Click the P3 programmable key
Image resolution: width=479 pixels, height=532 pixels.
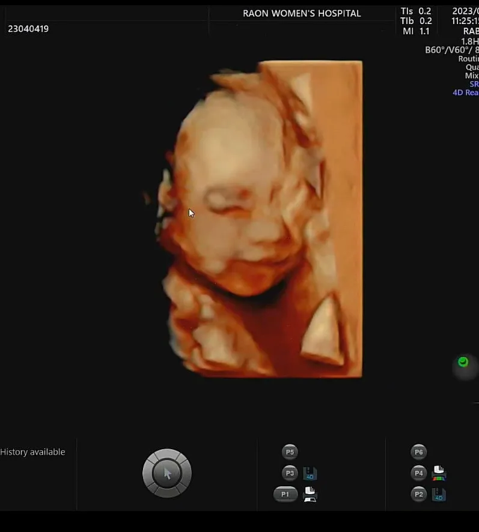(290, 473)
